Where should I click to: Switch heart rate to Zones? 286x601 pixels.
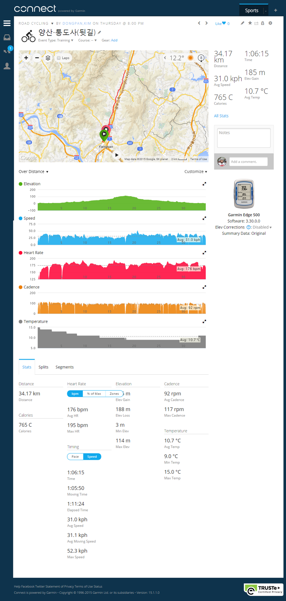click(x=114, y=394)
